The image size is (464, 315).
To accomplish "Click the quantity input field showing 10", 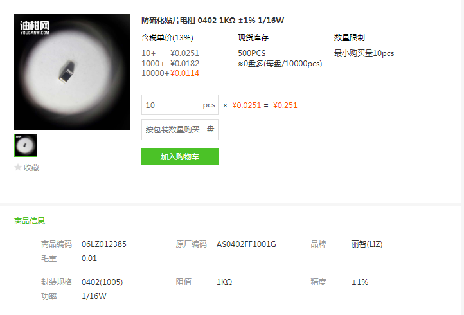I will point(180,105).
